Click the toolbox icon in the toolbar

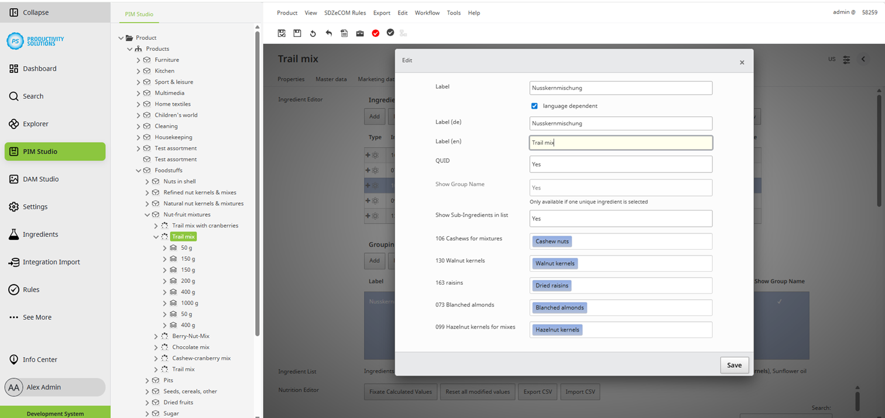point(360,33)
